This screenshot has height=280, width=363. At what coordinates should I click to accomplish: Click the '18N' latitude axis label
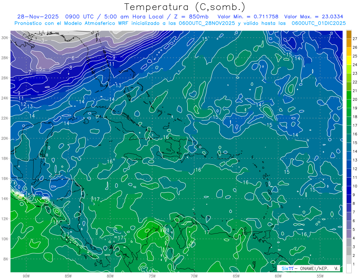(5, 158)
